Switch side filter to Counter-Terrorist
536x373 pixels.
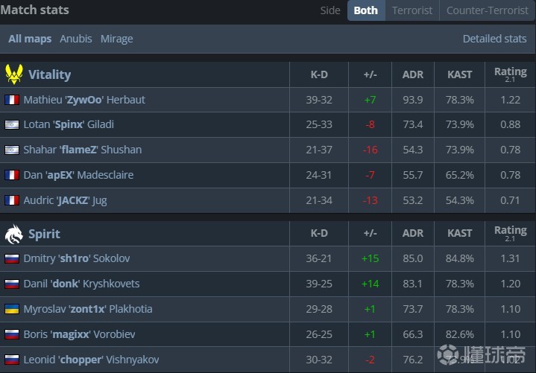pyautogui.click(x=486, y=10)
